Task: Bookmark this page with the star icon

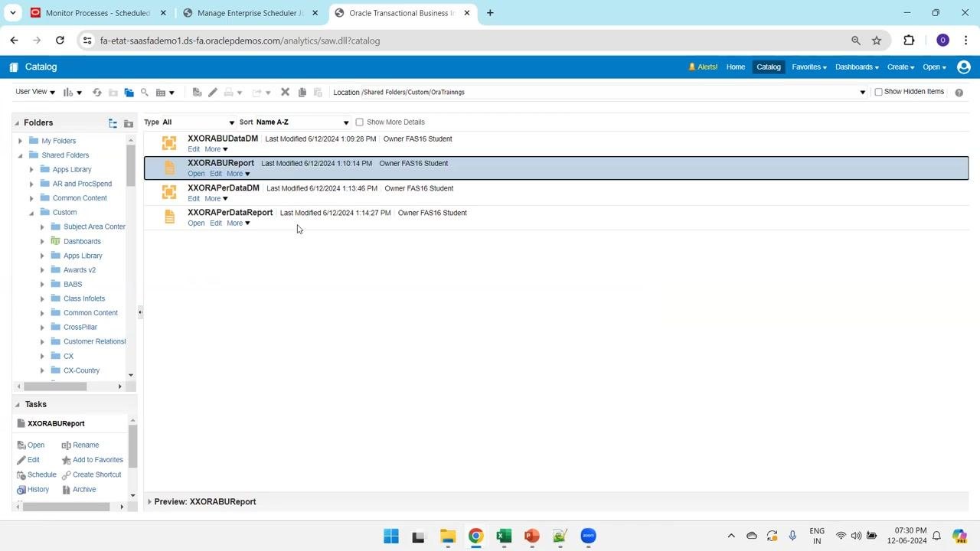Action: (x=877, y=41)
